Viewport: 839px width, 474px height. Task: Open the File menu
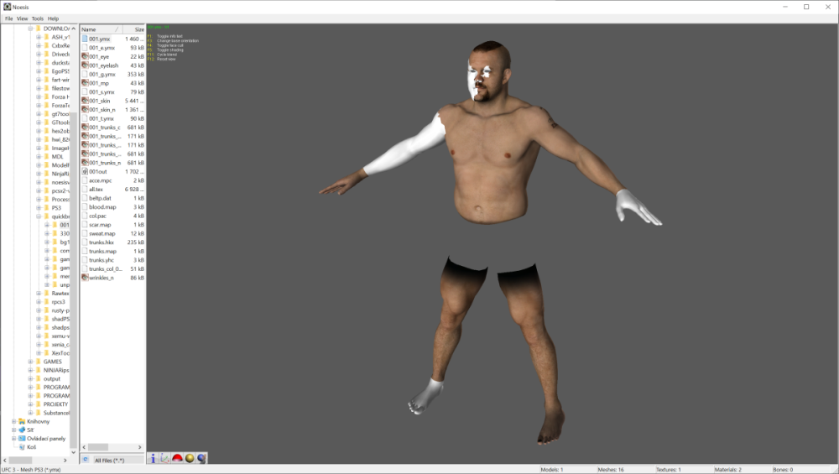click(x=8, y=18)
